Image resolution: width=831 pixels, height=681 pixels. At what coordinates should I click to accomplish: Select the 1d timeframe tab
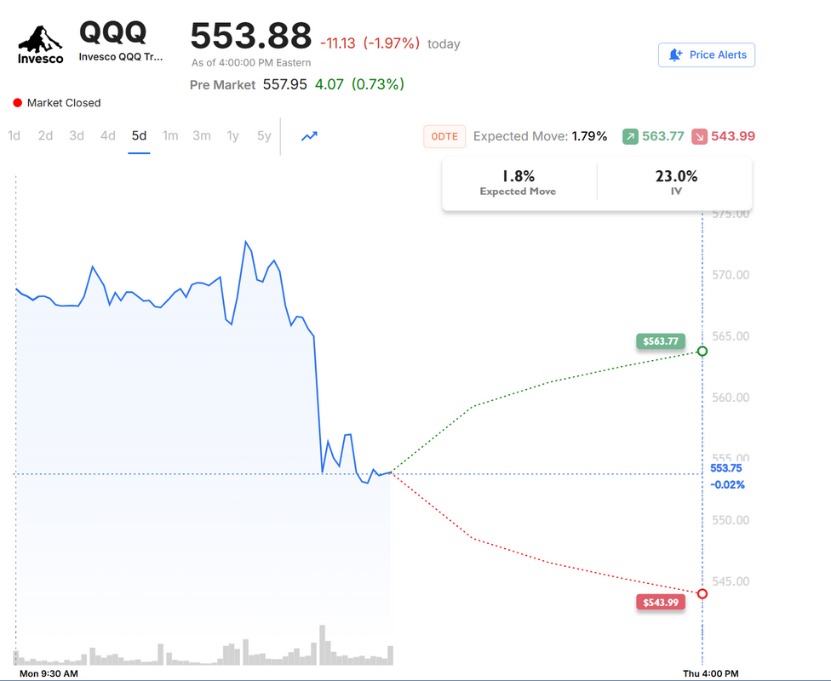pos(14,135)
